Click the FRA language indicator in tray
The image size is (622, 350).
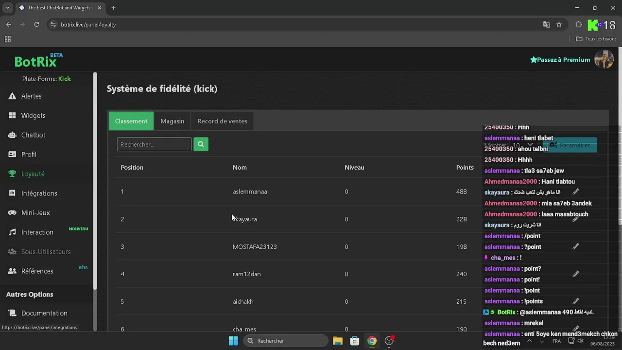tap(556, 341)
